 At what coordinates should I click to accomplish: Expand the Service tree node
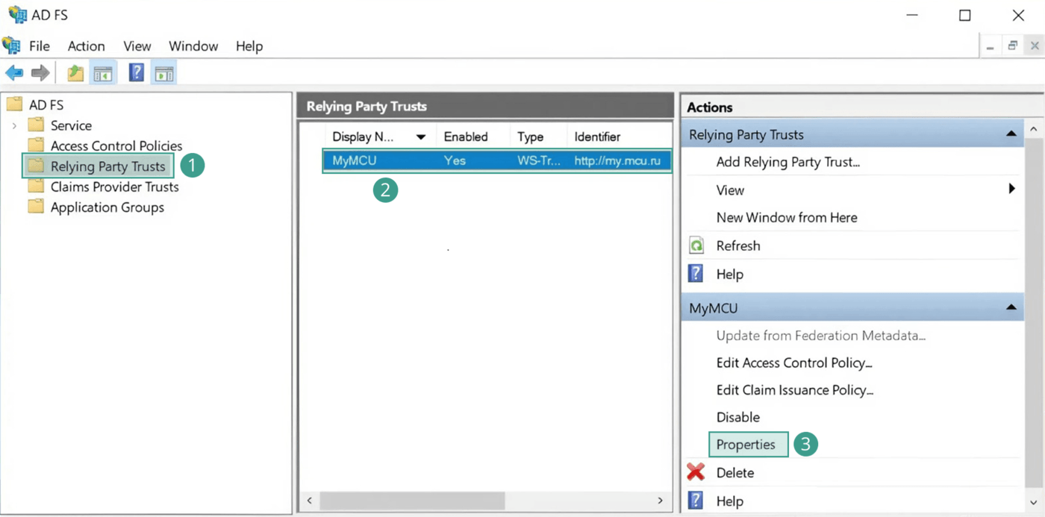click(x=14, y=125)
